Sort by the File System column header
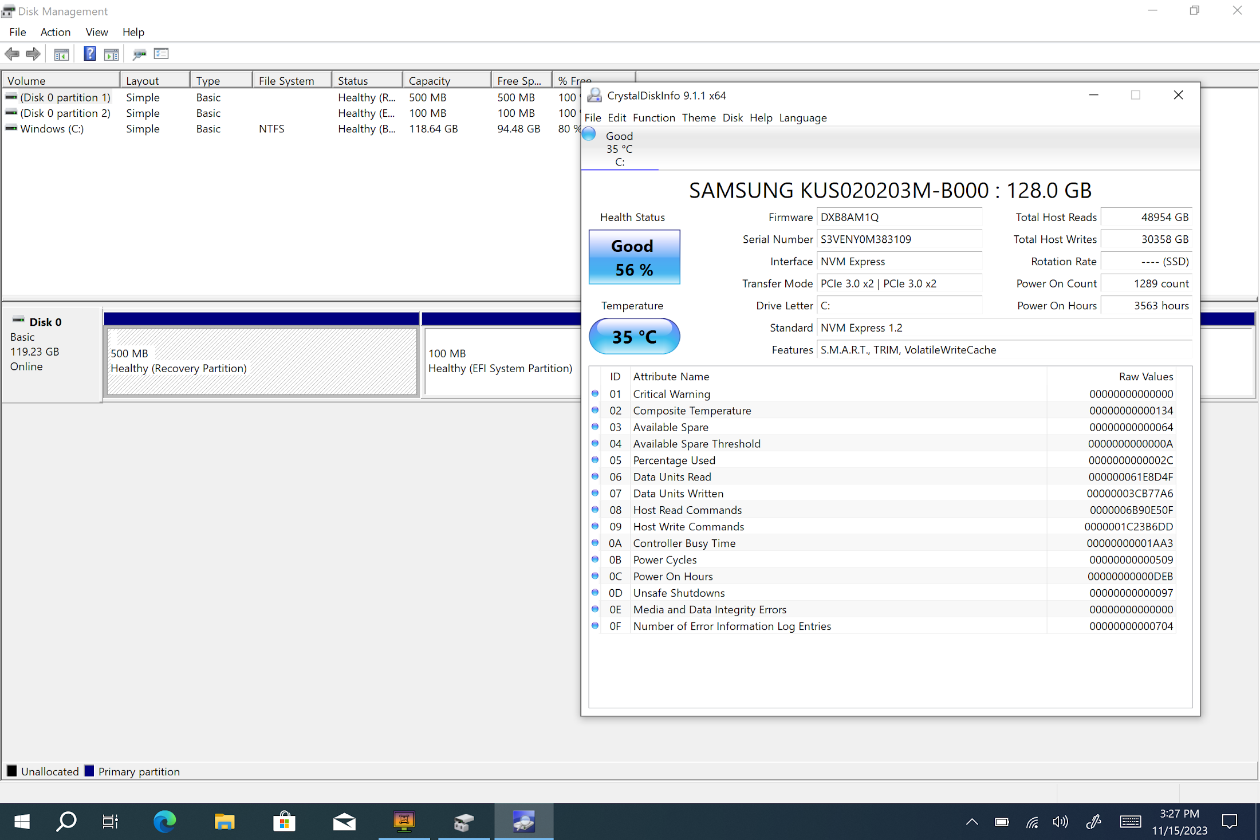Image resolution: width=1260 pixels, height=840 pixels. (292, 81)
